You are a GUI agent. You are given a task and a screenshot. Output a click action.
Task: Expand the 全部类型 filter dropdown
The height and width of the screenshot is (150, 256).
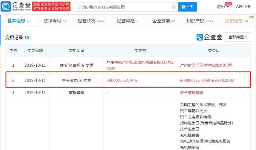click(238, 37)
